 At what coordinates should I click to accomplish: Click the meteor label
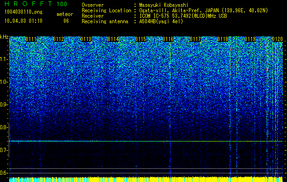[x=65, y=14]
